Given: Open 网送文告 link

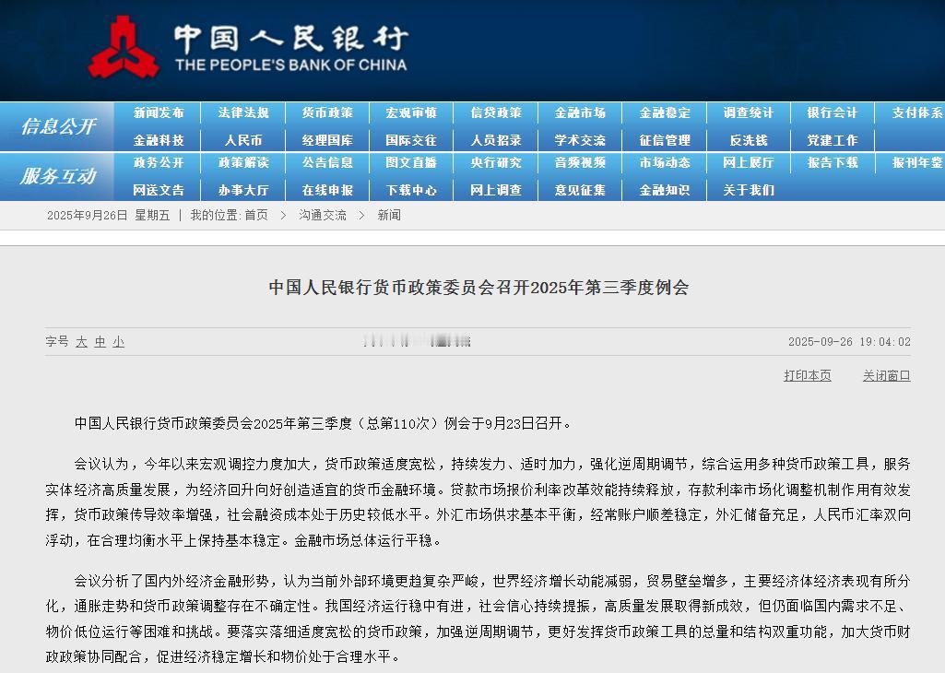Looking at the screenshot, I should tap(159, 191).
